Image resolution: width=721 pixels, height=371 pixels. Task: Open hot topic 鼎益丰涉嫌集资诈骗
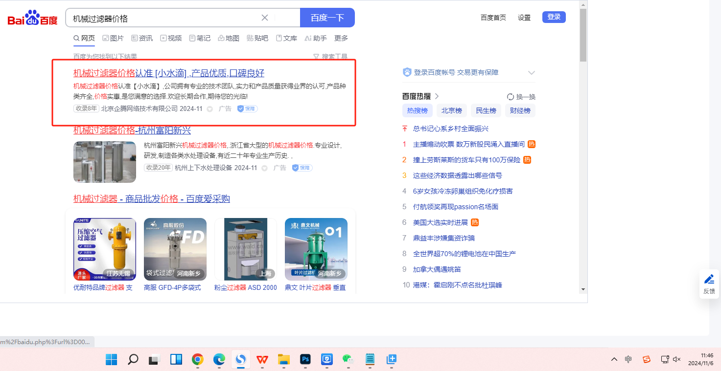pos(444,238)
